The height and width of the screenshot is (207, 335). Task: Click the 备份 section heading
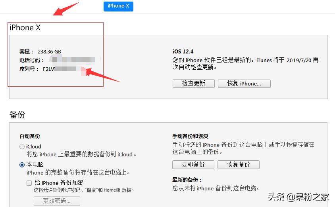pyautogui.click(x=17, y=114)
